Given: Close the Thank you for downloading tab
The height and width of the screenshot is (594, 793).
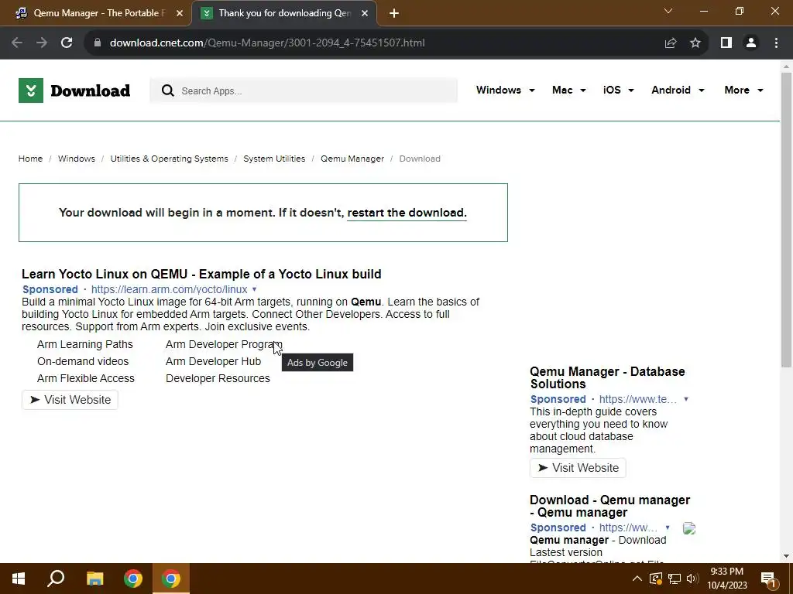Looking at the screenshot, I should (365, 14).
